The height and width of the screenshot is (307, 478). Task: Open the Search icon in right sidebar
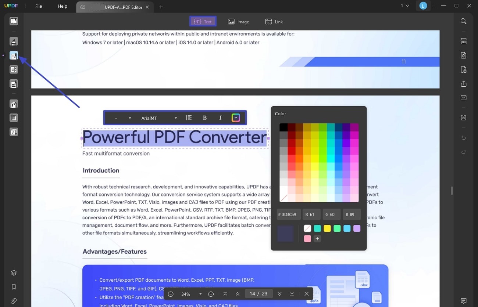coord(463,21)
